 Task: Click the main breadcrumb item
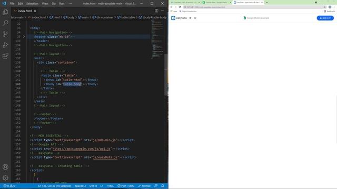click(83, 17)
